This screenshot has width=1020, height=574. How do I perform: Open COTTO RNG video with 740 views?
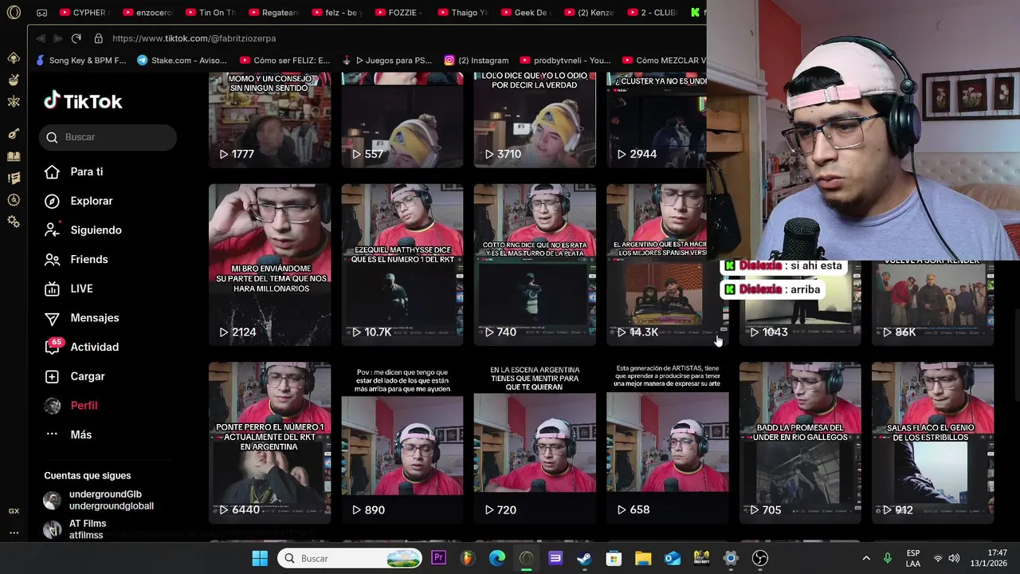(535, 265)
